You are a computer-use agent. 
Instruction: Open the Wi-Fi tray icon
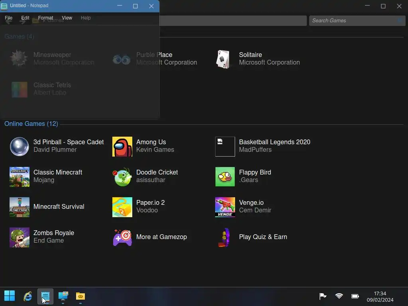[x=339, y=296]
